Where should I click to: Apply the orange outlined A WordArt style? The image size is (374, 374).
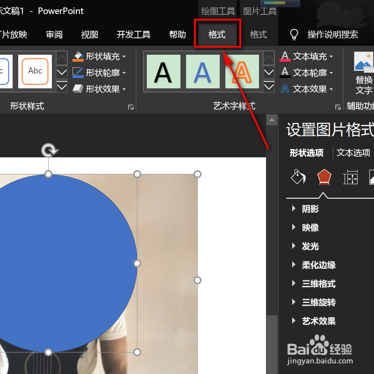pyautogui.click(x=242, y=72)
